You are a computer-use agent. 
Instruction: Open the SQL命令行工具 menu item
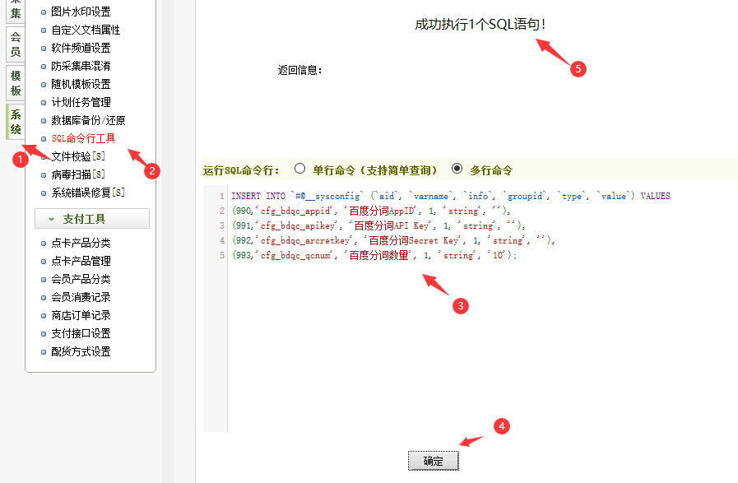[x=83, y=138]
